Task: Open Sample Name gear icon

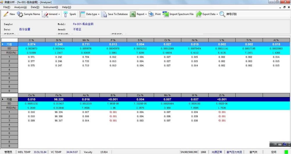Action: pyautogui.click(x=20, y=14)
